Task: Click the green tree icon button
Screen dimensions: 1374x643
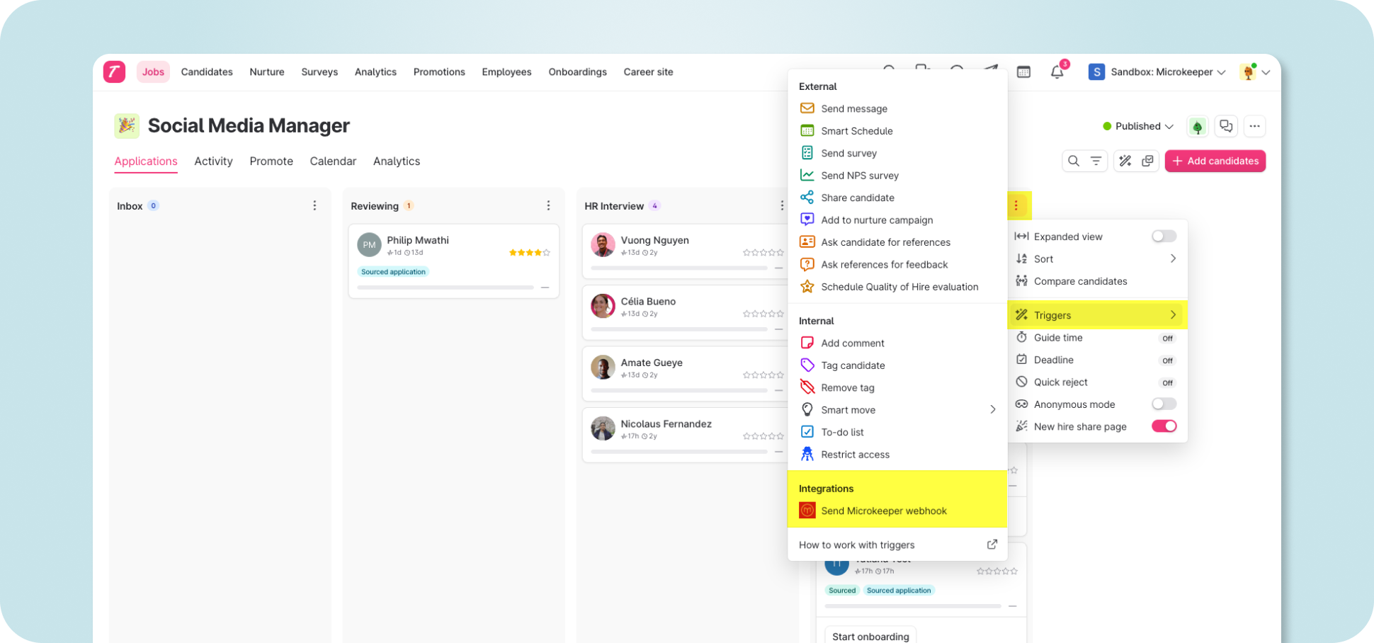Action: tap(1198, 126)
